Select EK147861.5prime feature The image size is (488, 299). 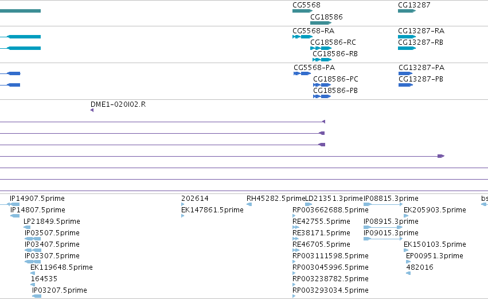183,216
